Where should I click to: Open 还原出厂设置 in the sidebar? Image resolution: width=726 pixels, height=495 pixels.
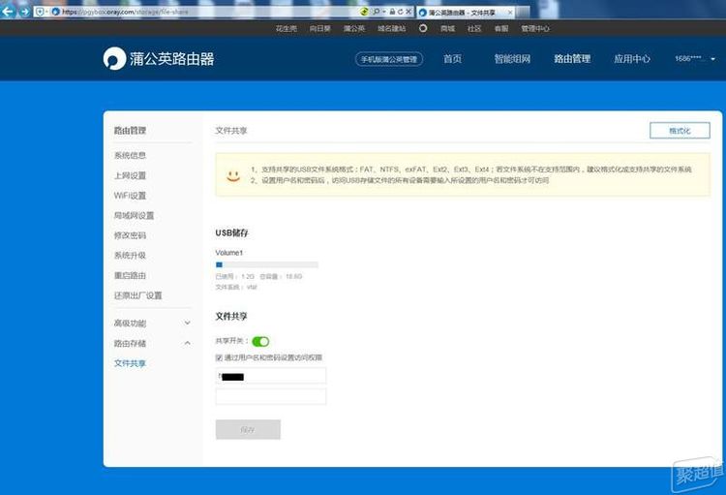(x=138, y=295)
